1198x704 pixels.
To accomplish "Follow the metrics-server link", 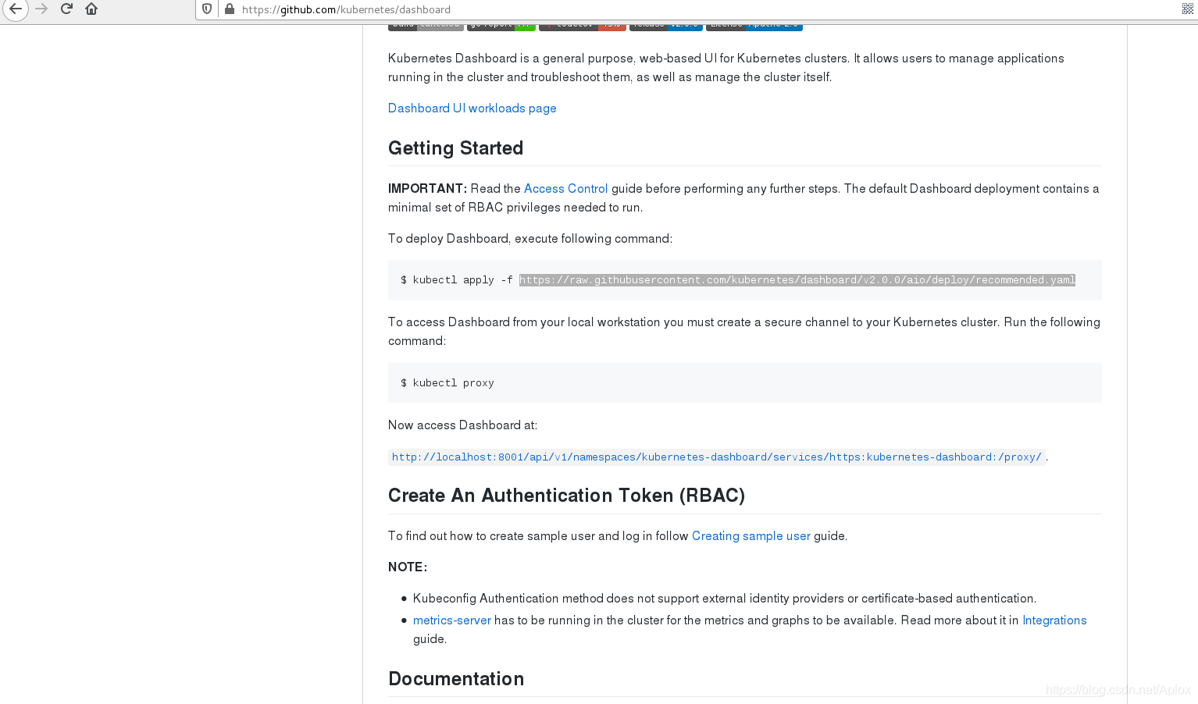I will click(x=452, y=620).
